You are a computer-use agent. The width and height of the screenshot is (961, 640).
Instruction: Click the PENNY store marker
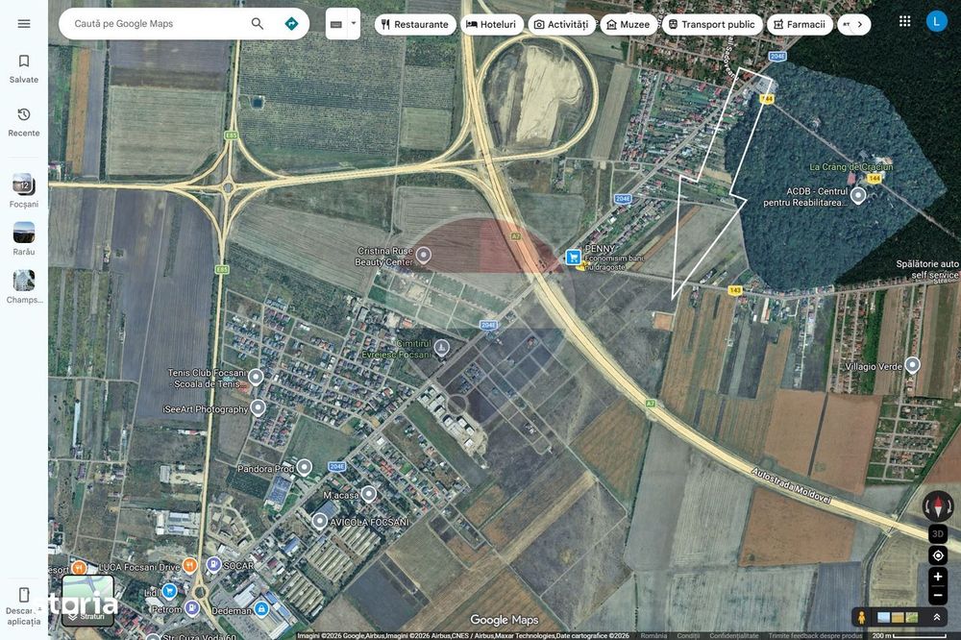click(x=573, y=257)
